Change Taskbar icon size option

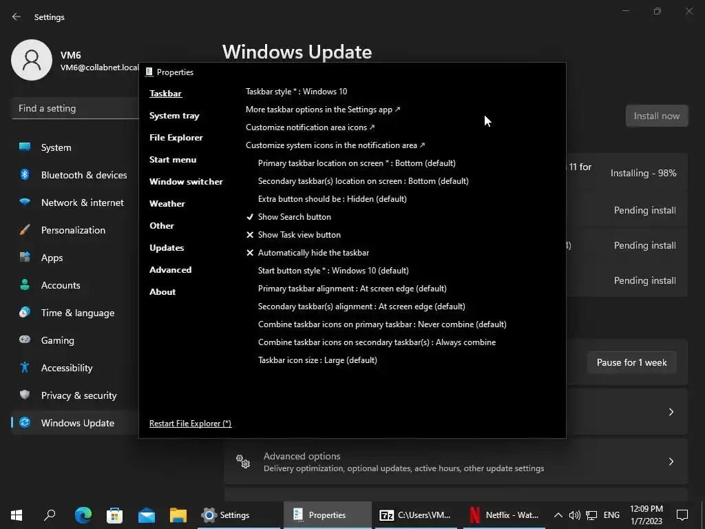point(317,360)
